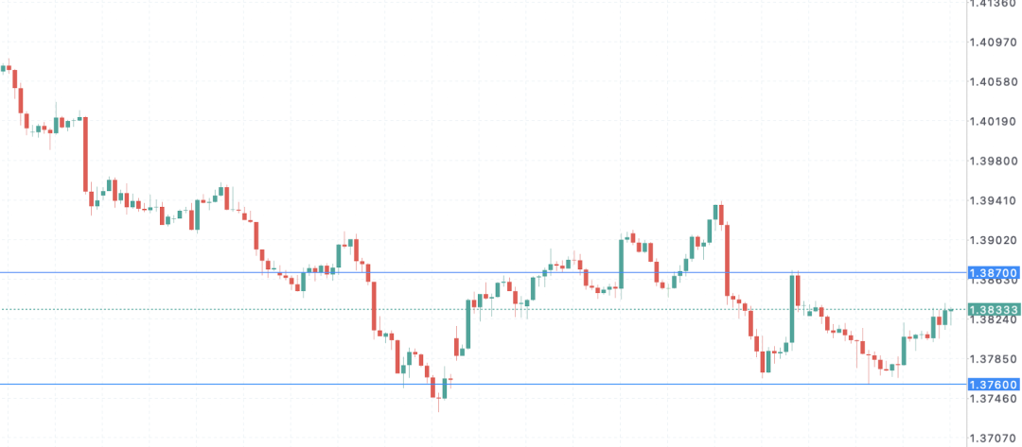Image resolution: width=1022 pixels, height=447 pixels.
Task: Click the 1.40580 price axis label
Action: (994, 82)
